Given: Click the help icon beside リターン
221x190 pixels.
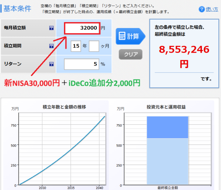Looking at the screenshot, I should (x=51, y=64).
